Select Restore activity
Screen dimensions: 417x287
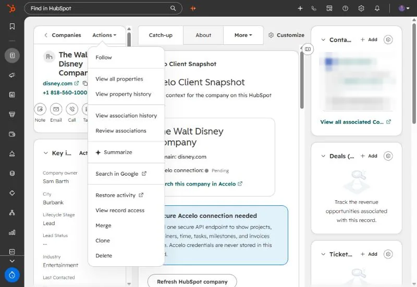point(126,195)
